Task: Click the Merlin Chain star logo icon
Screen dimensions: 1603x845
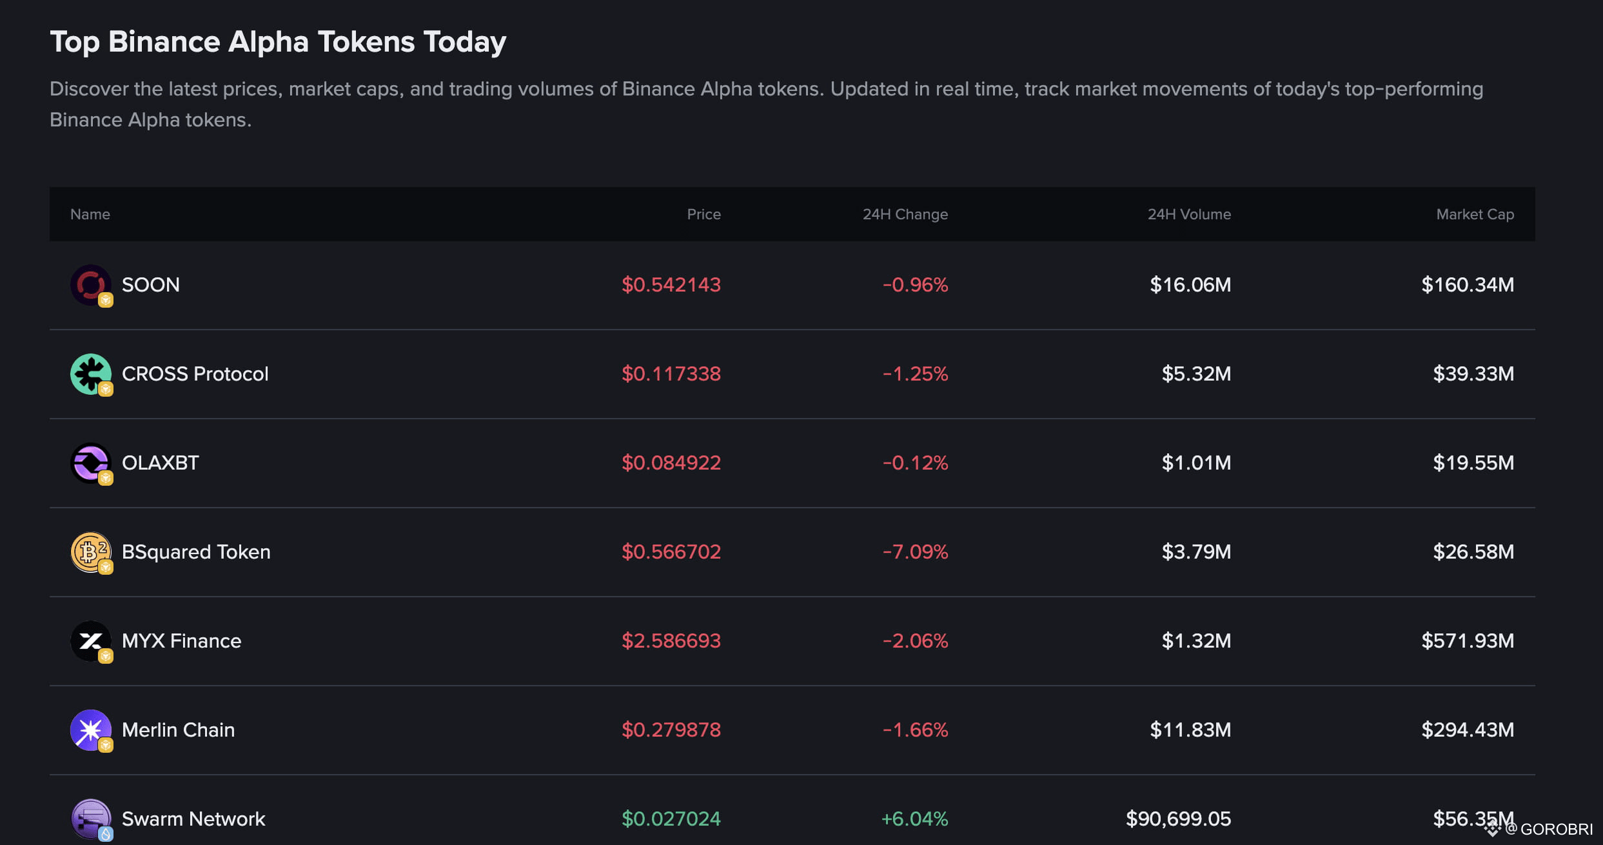Action: click(x=90, y=730)
